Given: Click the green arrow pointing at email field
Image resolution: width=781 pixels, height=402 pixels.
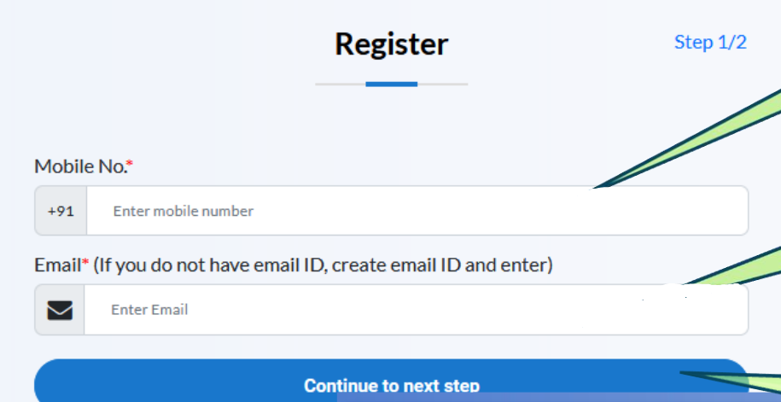Looking at the screenshot, I should (x=732, y=266).
